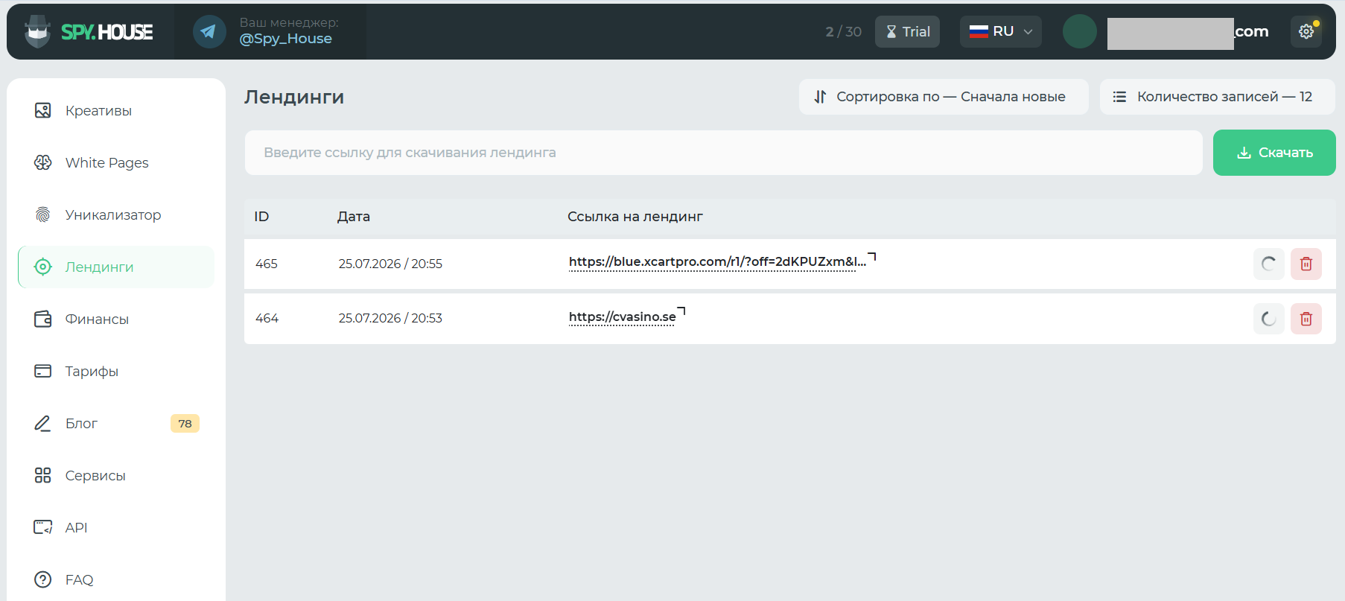Click the loading spinner for record 465
1345x601 pixels.
tap(1269, 264)
